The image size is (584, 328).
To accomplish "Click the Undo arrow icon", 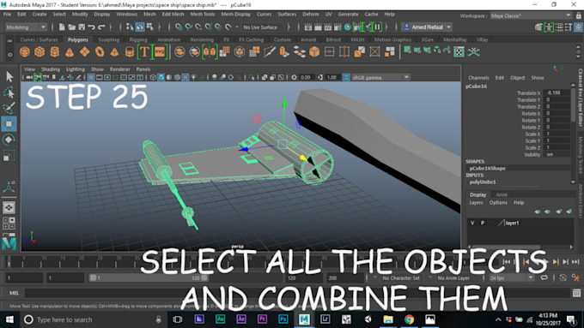I will coord(92,27).
